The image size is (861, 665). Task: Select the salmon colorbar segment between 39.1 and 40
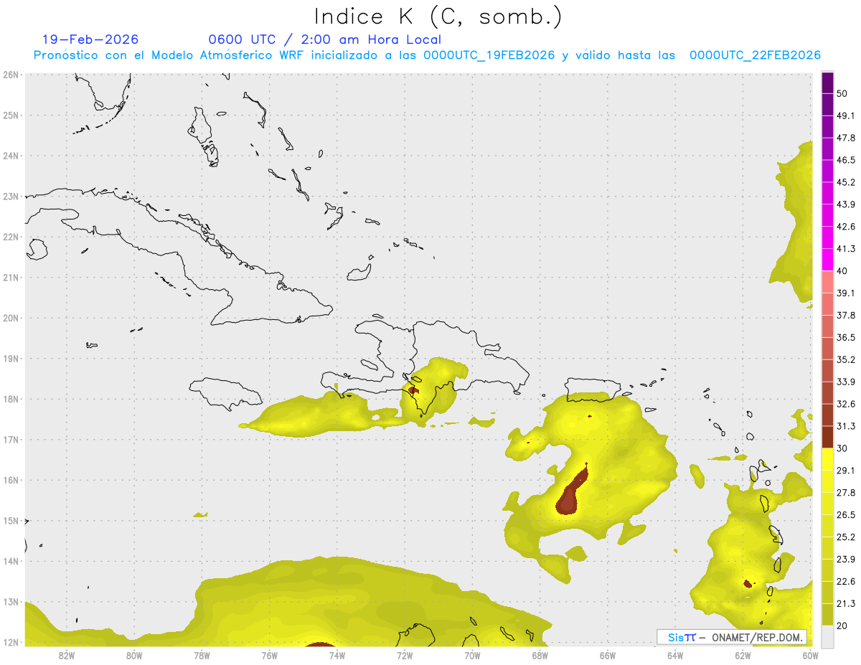click(827, 281)
